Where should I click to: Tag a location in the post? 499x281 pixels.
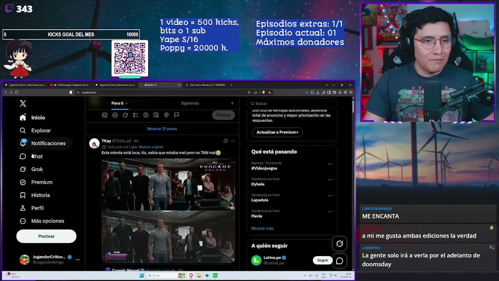(x=166, y=115)
